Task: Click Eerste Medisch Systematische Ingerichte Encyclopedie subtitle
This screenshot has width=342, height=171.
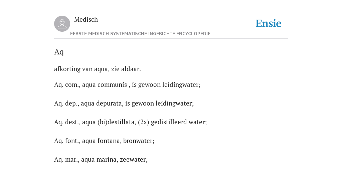Action: pyautogui.click(x=140, y=34)
